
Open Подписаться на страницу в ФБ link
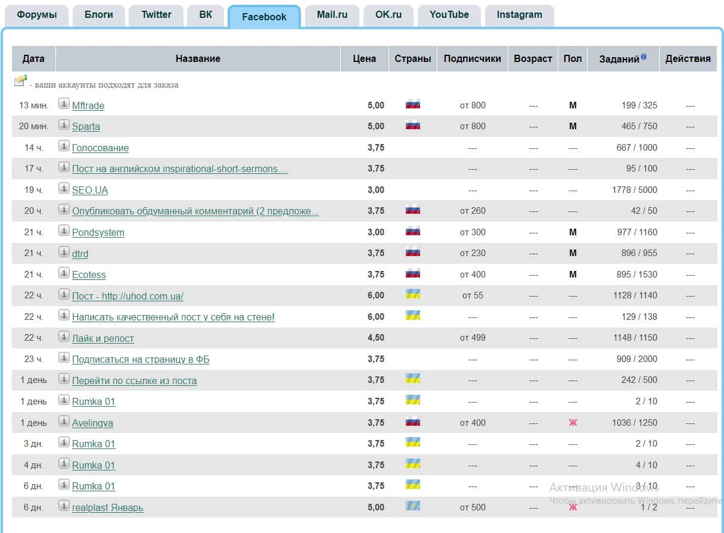[141, 359]
